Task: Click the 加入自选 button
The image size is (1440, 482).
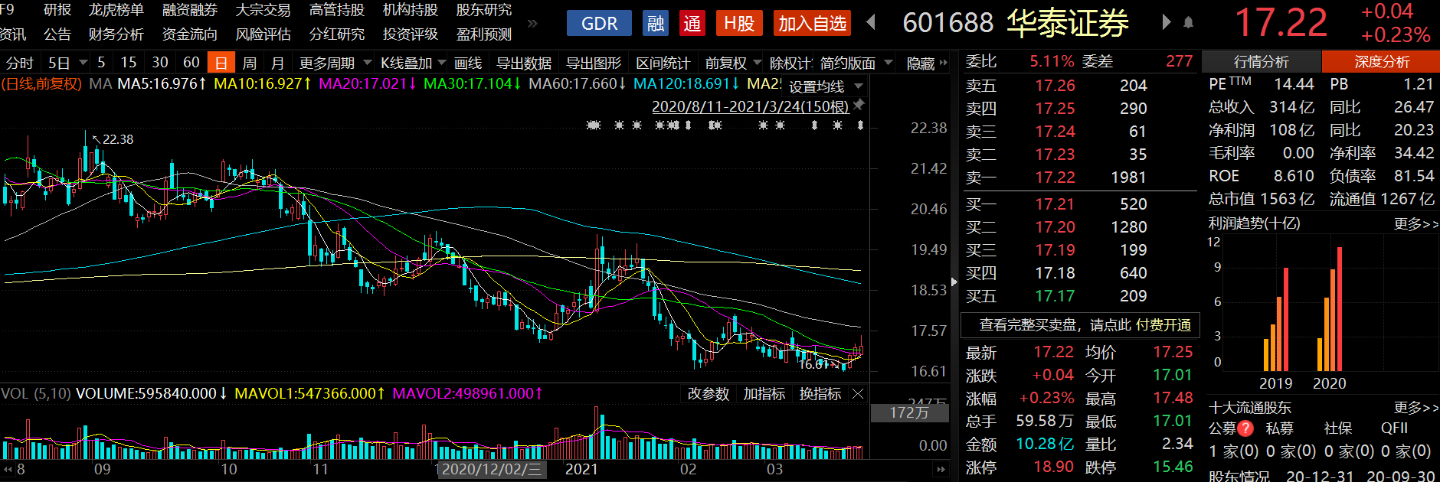Action: click(812, 24)
